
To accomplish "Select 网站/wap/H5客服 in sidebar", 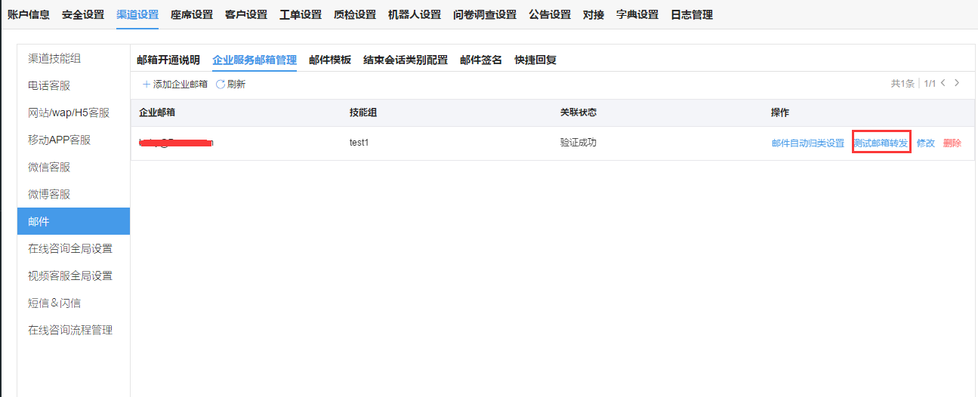I will click(73, 112).
